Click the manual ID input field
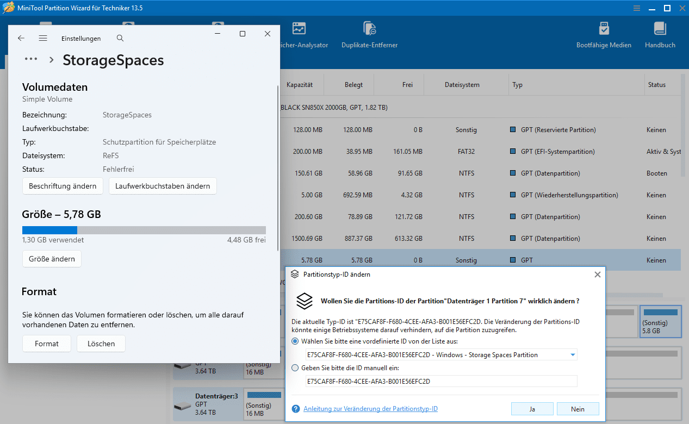The height and width of the screenshot is (424, 689). click(x=441, y=382)
